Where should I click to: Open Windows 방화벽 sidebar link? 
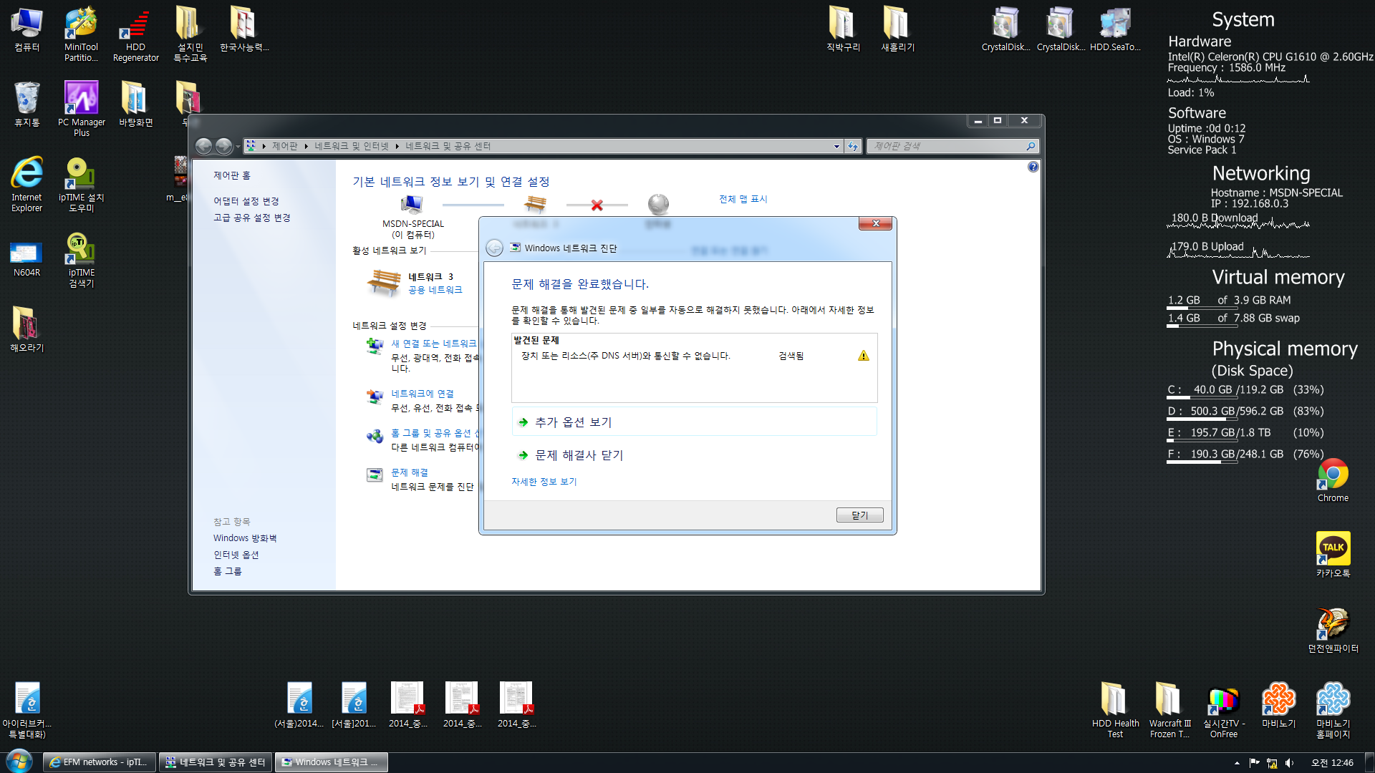244,538
